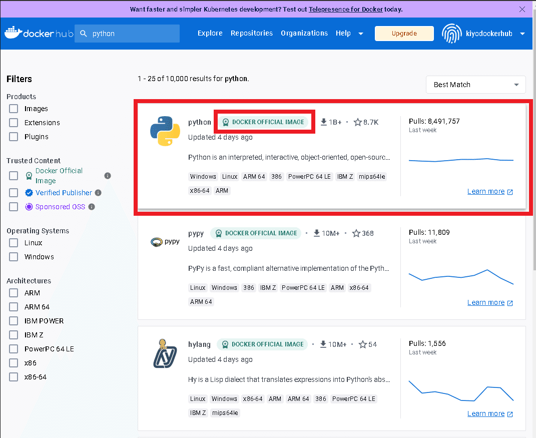Check the PowerPC 64 LE filter
This screenshot has height=438, width=536.
click(x=14, y=349)
